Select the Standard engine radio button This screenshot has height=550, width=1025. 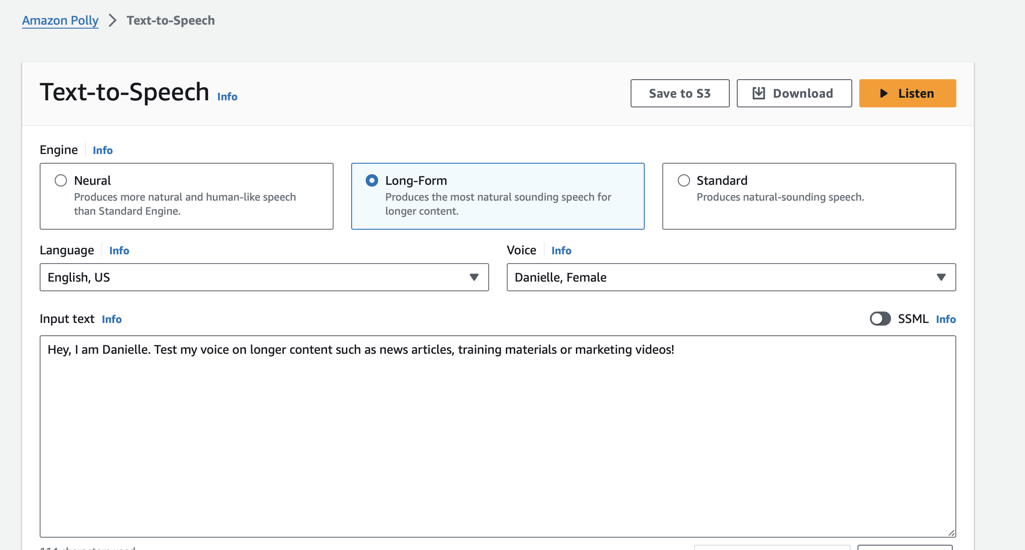point(683,180)
